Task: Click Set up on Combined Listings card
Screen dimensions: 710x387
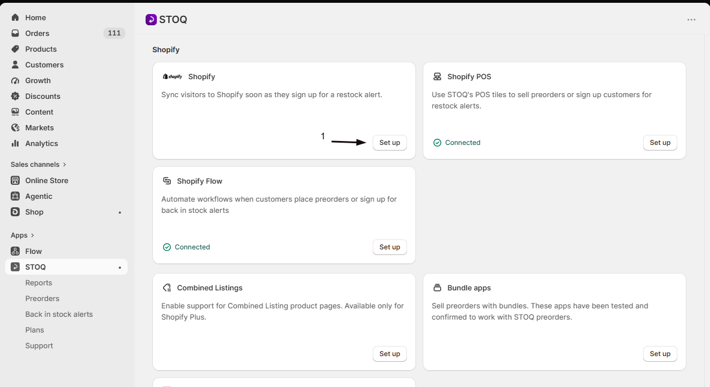Action: click(x=390, y=354)
